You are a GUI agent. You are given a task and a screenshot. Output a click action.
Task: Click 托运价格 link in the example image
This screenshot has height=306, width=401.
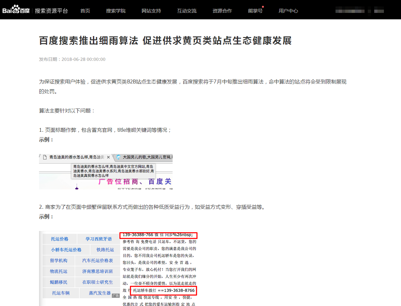coord(60,239)
